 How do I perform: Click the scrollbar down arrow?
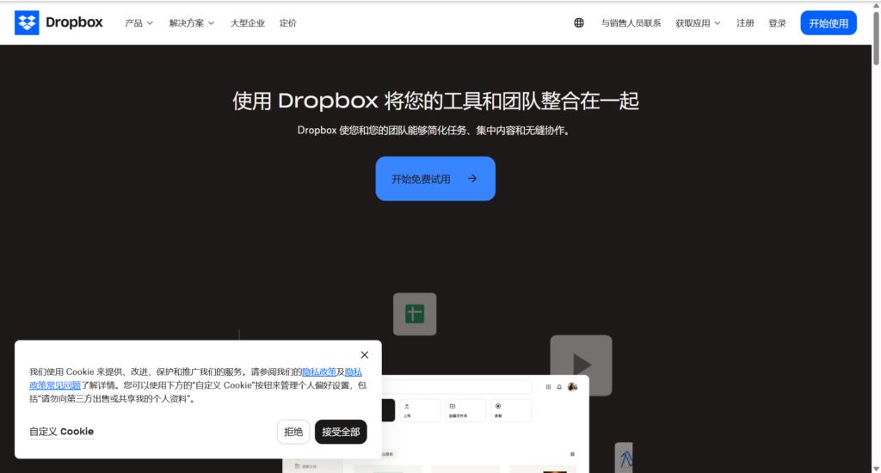tap(876, 469)
